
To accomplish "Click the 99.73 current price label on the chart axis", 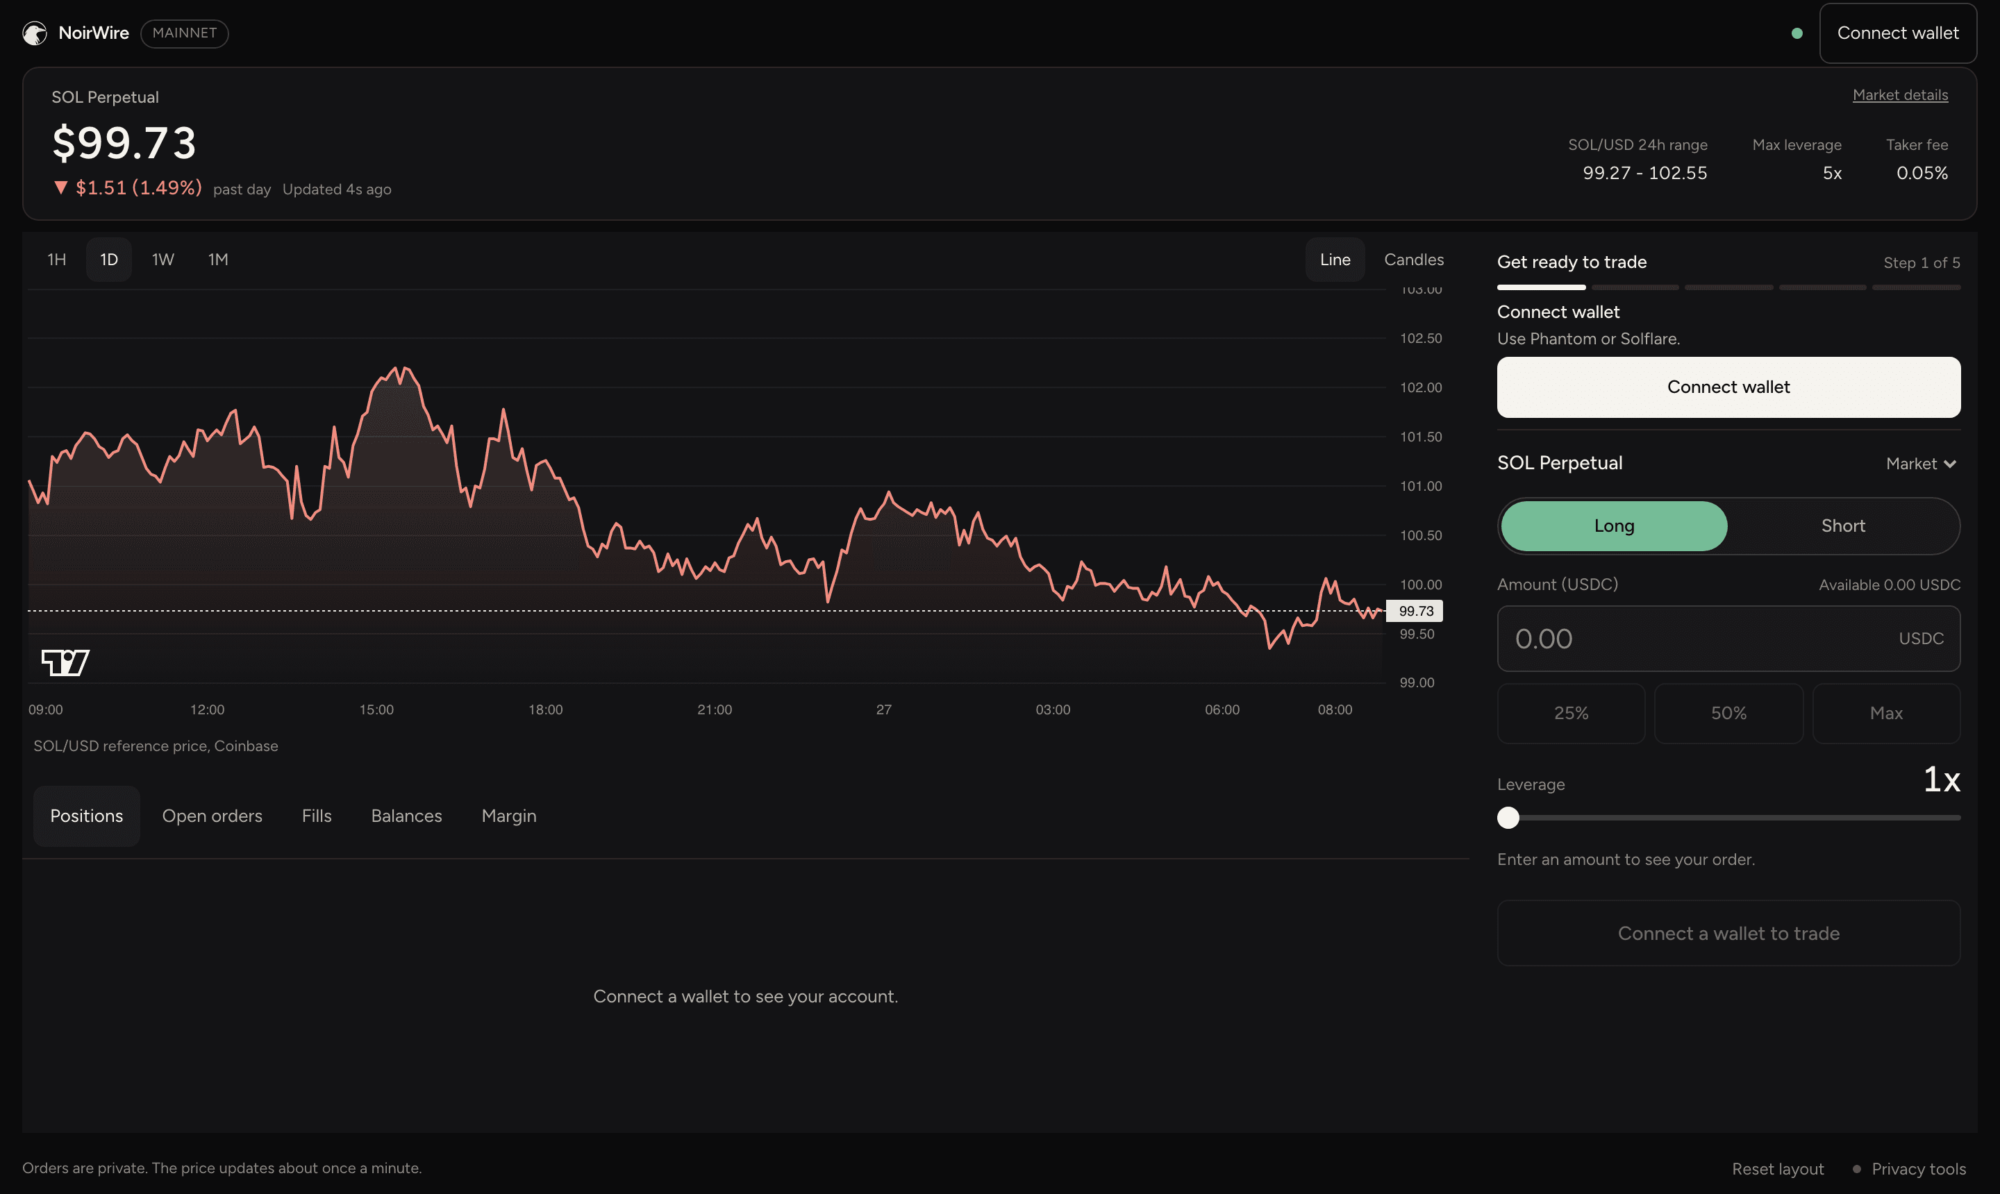I will [1415, 612].
